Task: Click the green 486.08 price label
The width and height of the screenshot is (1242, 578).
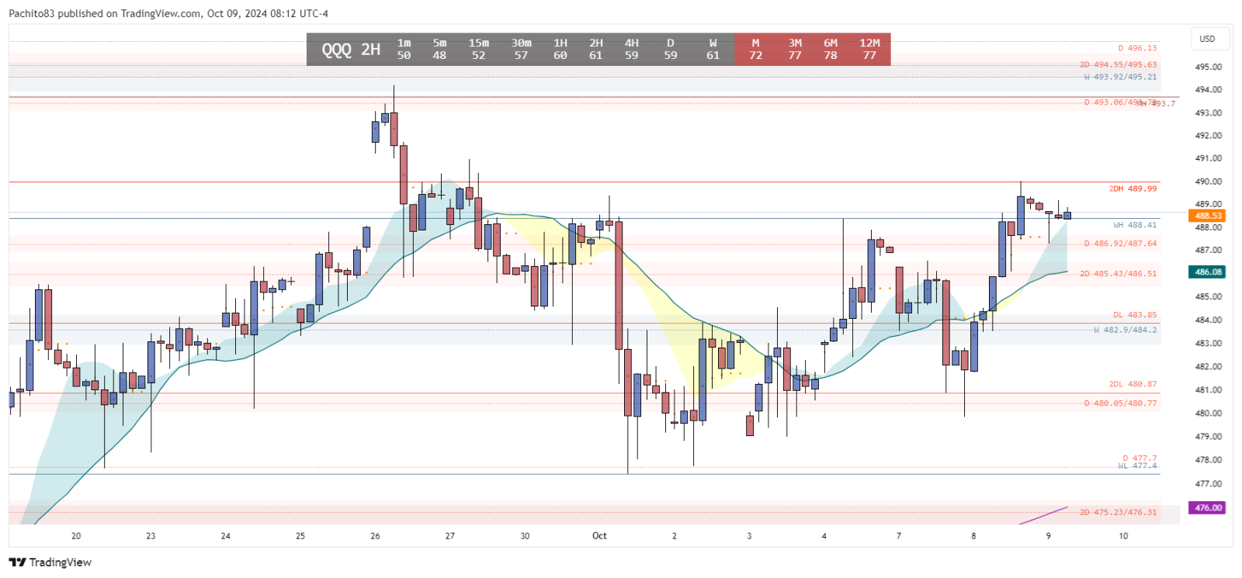Action: (x=1208, y=272)
